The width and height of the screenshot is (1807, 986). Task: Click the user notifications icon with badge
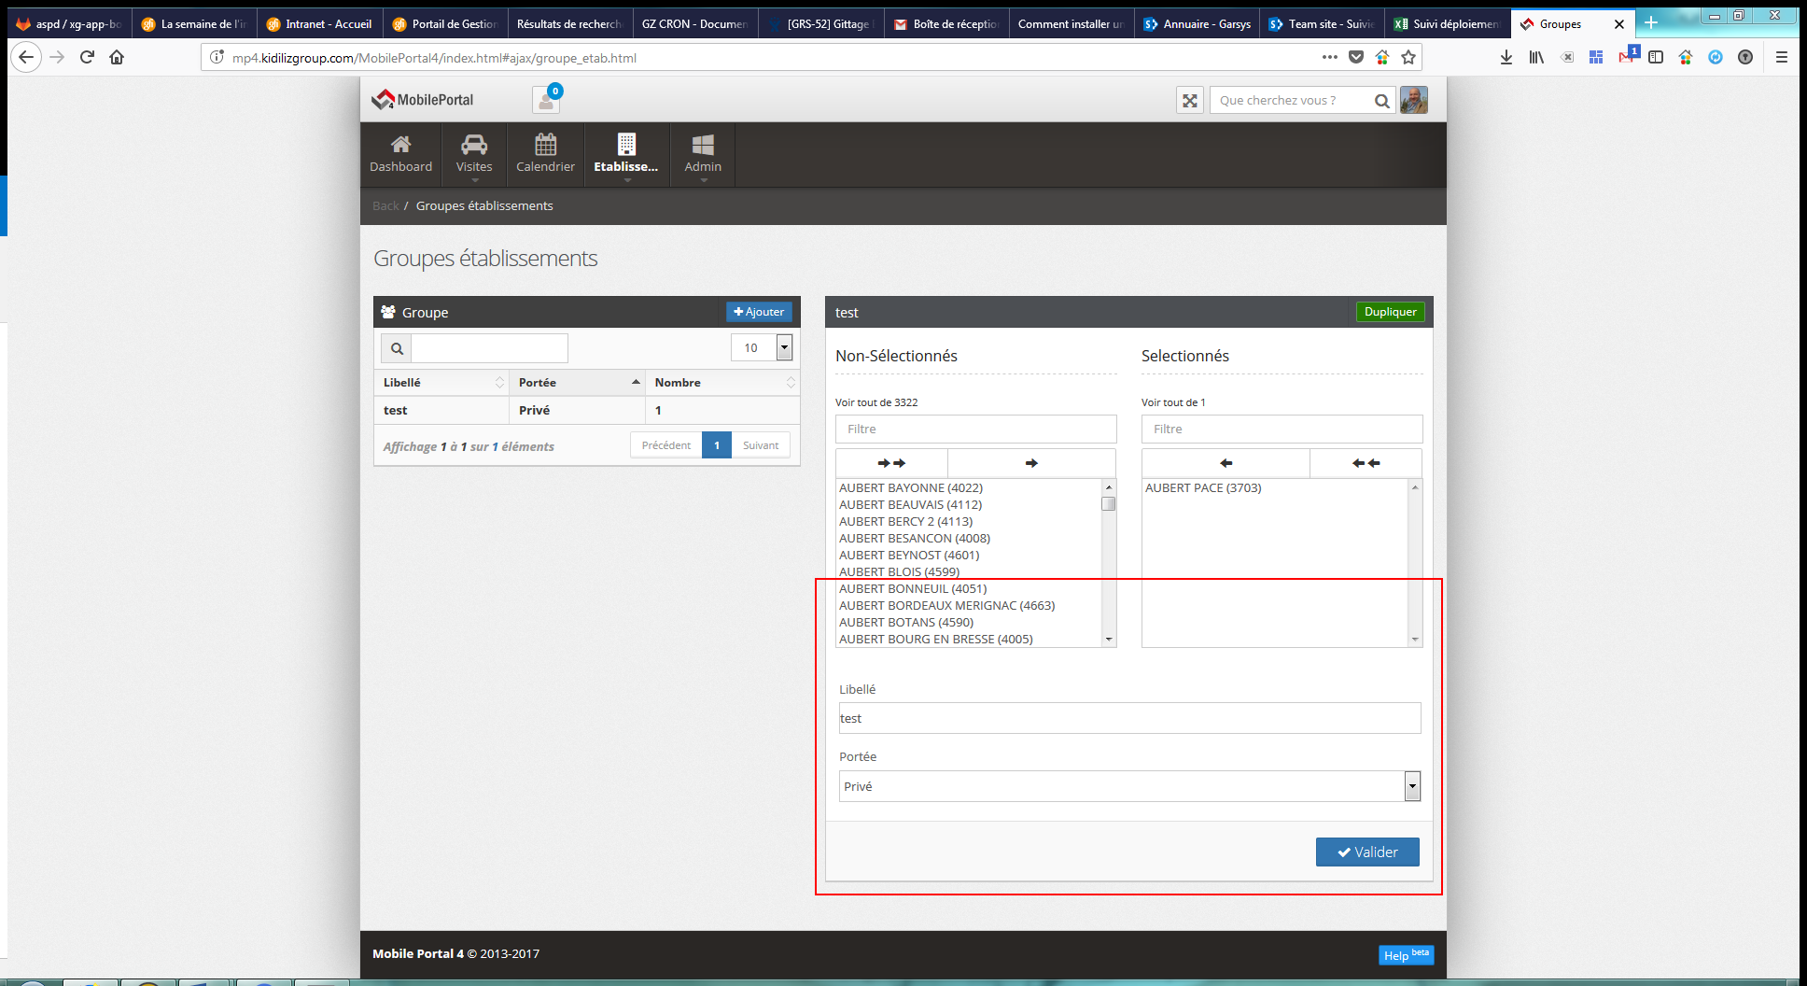546,100
